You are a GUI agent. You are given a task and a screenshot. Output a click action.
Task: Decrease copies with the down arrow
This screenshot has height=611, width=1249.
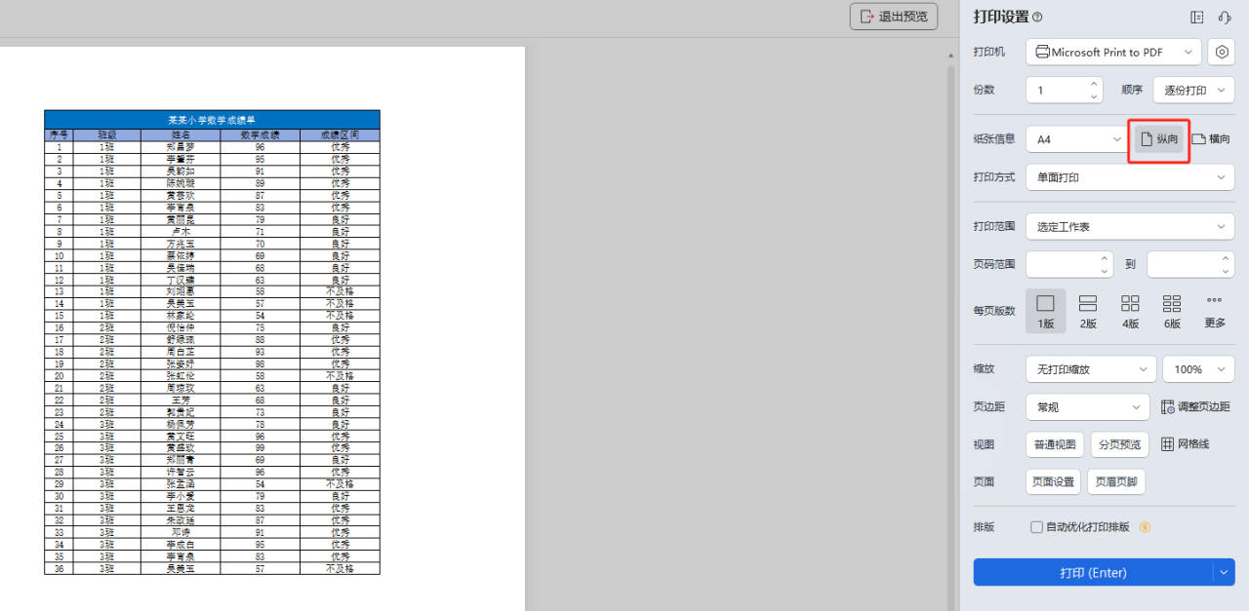tap(1095, 95)
